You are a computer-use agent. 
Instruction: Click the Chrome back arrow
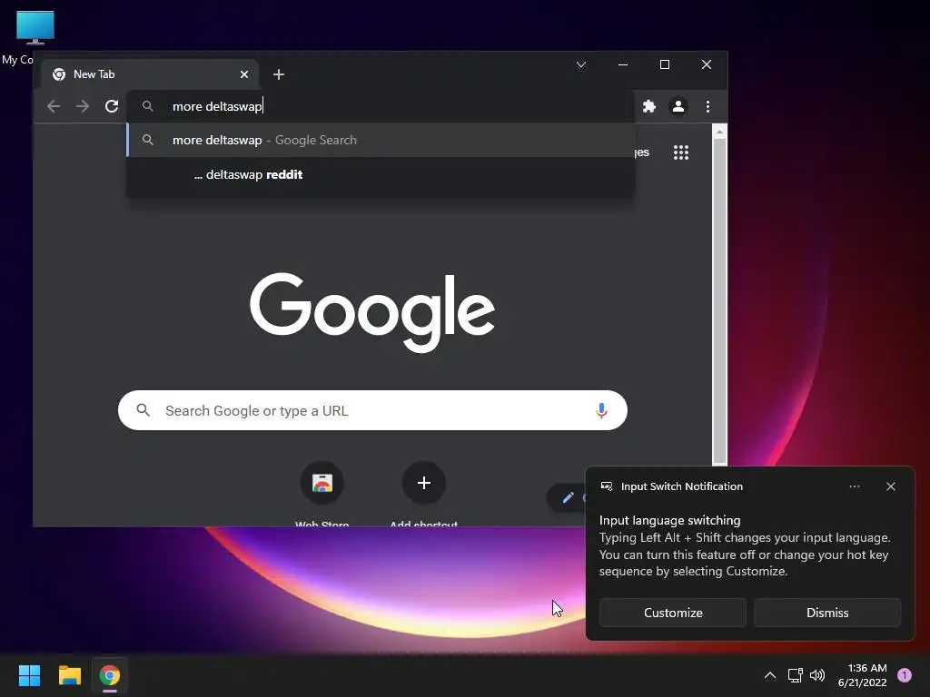point(54,106)
